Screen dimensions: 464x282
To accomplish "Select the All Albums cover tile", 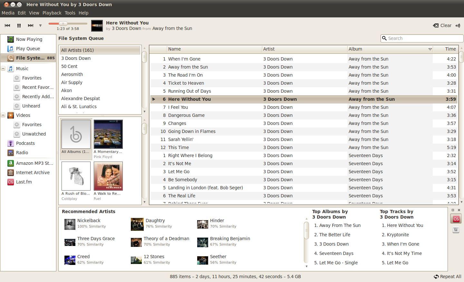I will pos(76,138).
